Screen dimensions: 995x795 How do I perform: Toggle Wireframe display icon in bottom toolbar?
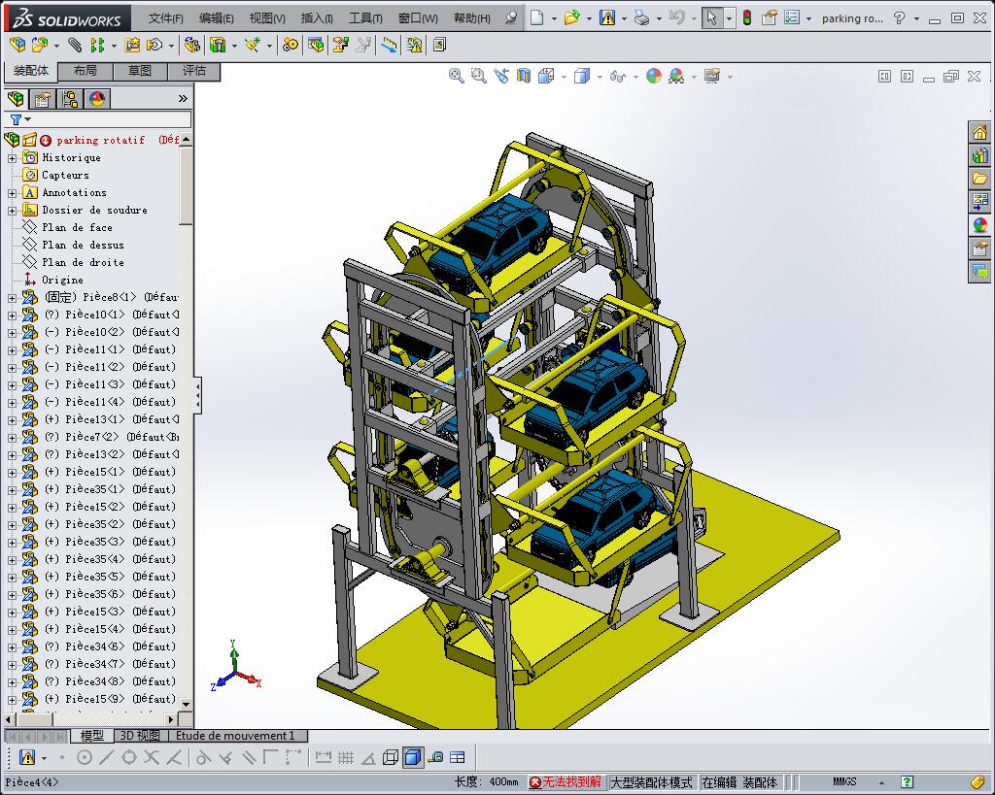[x=391, y=757]
